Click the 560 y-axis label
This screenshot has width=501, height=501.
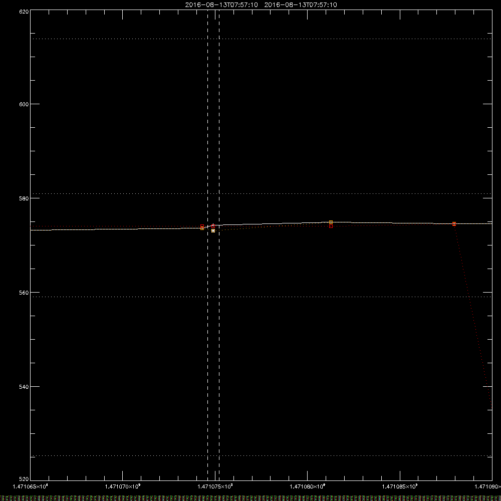click(24, 293)
